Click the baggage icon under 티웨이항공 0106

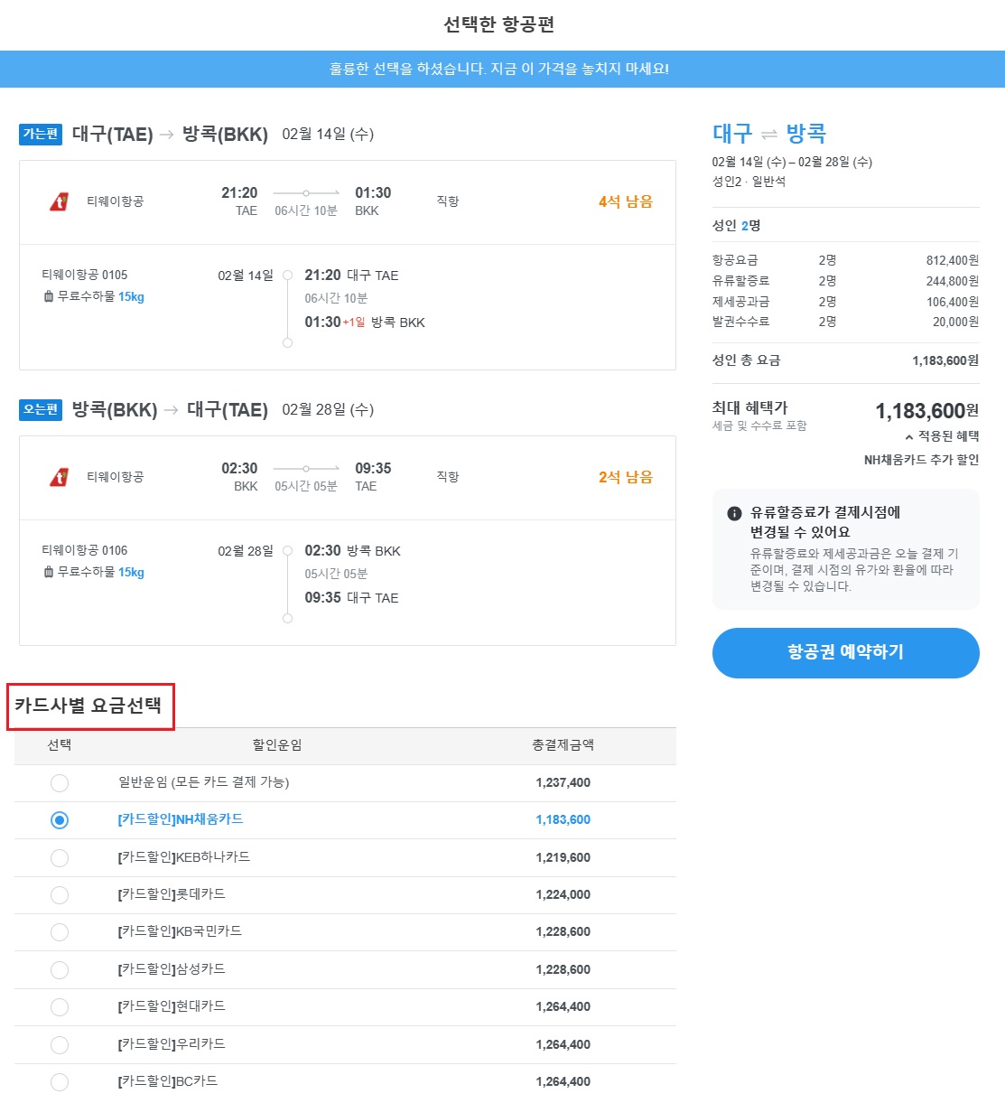49,572
